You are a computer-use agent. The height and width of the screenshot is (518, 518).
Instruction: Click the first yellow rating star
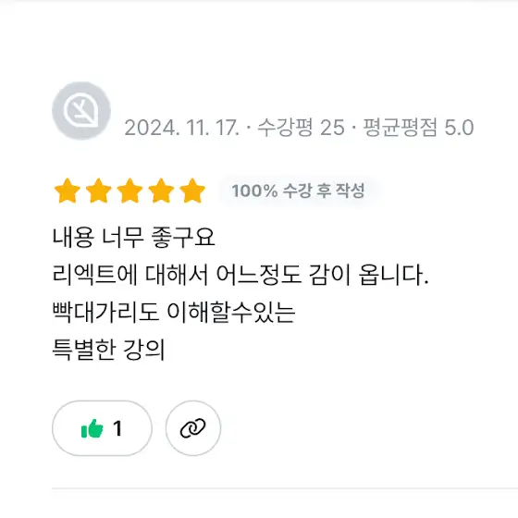[68, 191]
